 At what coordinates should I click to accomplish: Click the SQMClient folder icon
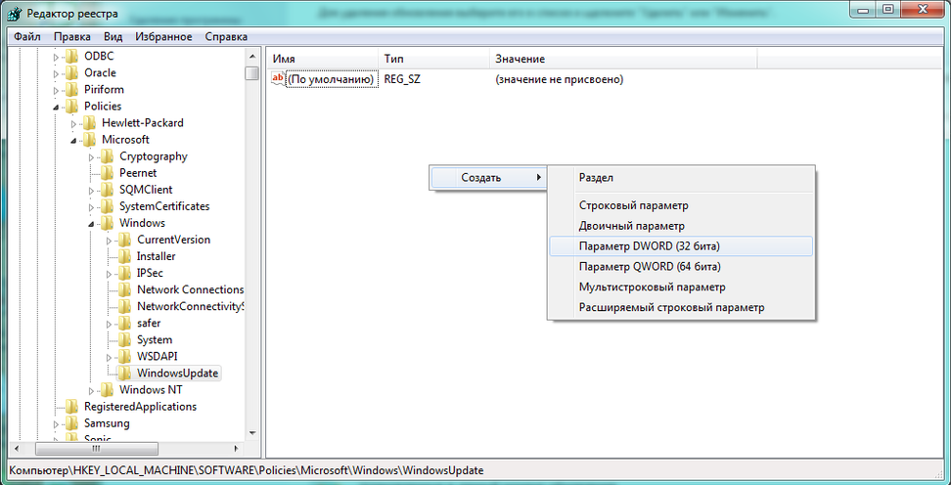(x=108, y=190)
